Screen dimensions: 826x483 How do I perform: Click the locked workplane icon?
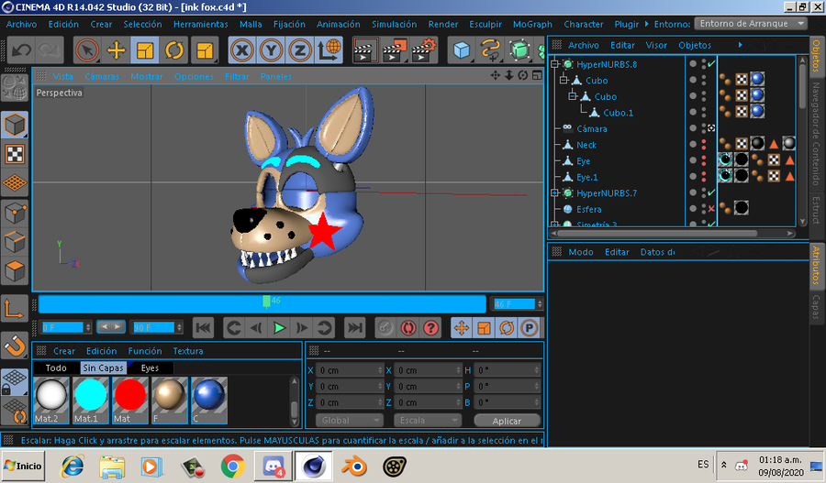pyautogui.click(x=15, y=381)
